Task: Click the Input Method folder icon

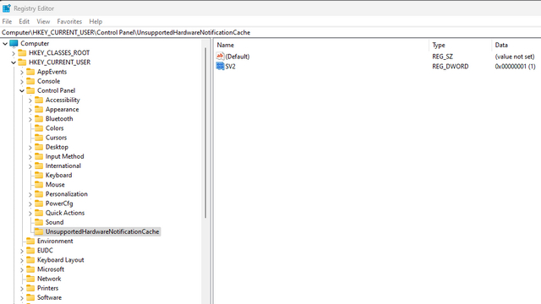Action: (x=39, y=156)
